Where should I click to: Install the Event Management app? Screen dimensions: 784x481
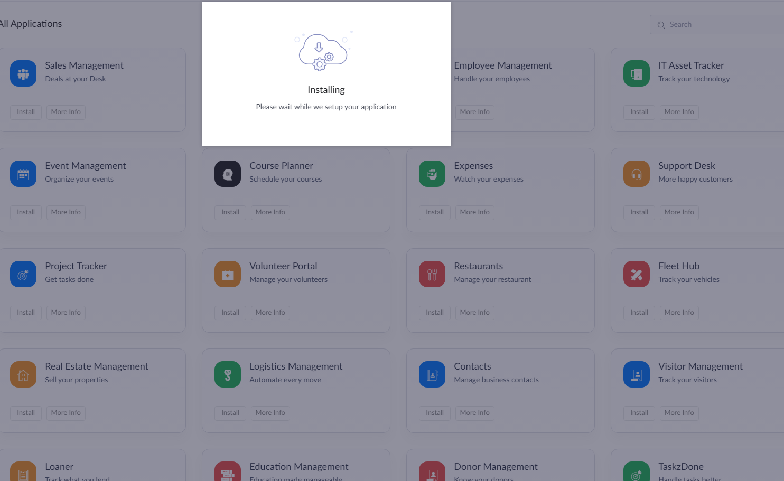pyautogui.click(x=26, y=212)
